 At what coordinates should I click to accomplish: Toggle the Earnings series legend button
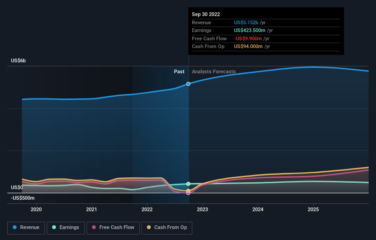pyautogui.click(x=65, y=228)
